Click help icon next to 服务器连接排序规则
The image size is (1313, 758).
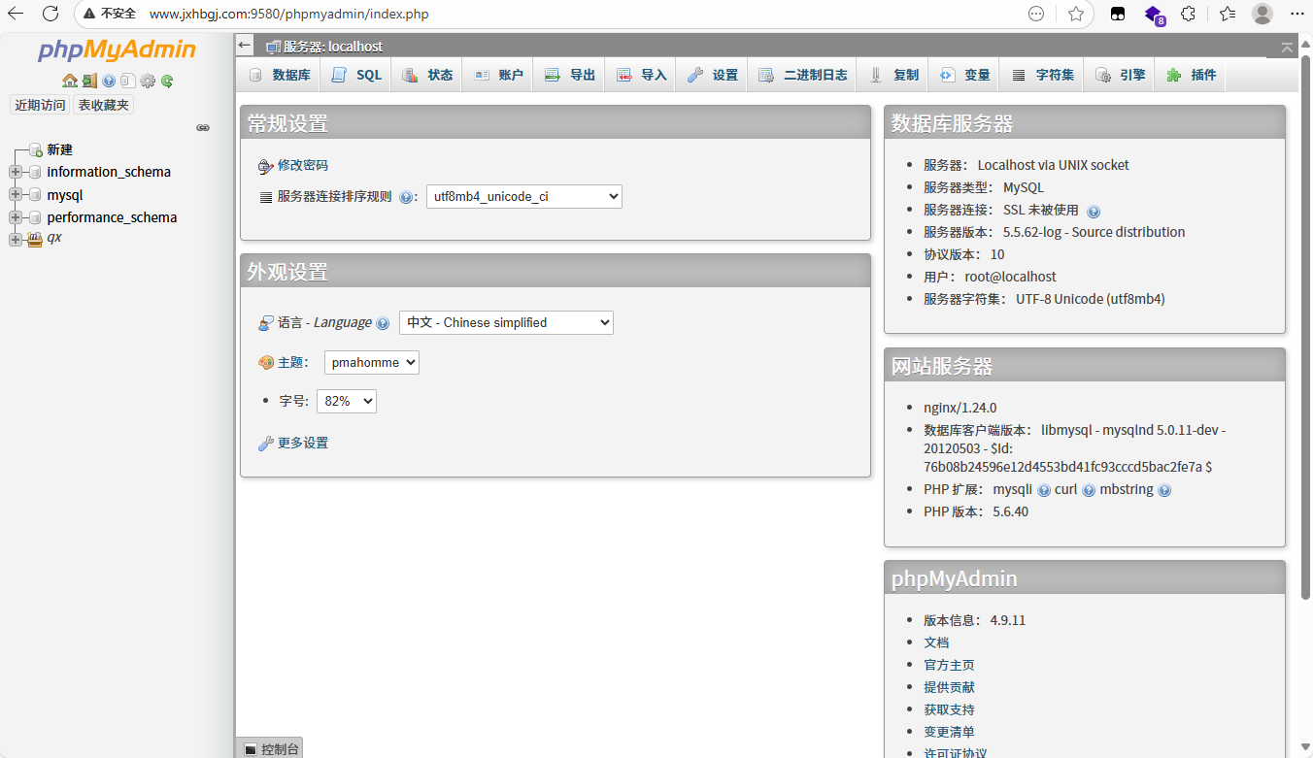406,197
